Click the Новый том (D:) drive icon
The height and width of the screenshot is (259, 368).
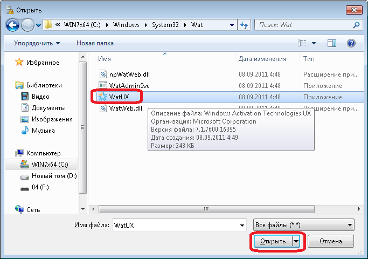point(25,177)
